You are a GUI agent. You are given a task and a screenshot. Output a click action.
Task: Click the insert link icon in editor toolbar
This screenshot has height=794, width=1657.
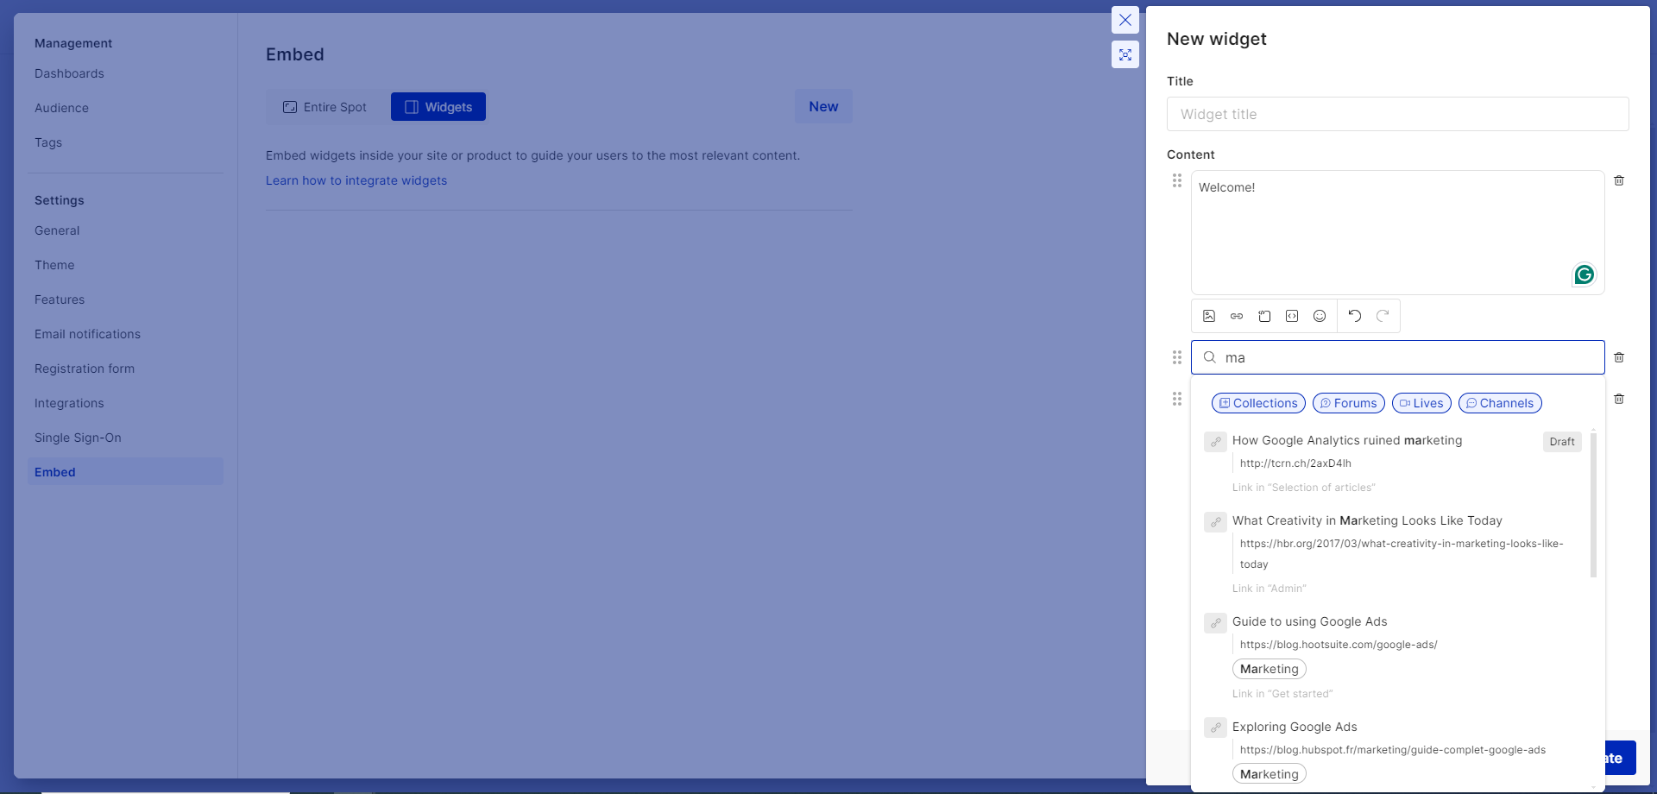pos(1237,316)
